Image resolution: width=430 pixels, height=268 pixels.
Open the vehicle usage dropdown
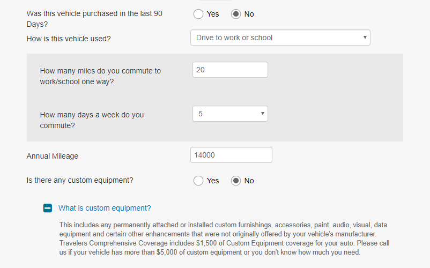click(x=280, y=38)
